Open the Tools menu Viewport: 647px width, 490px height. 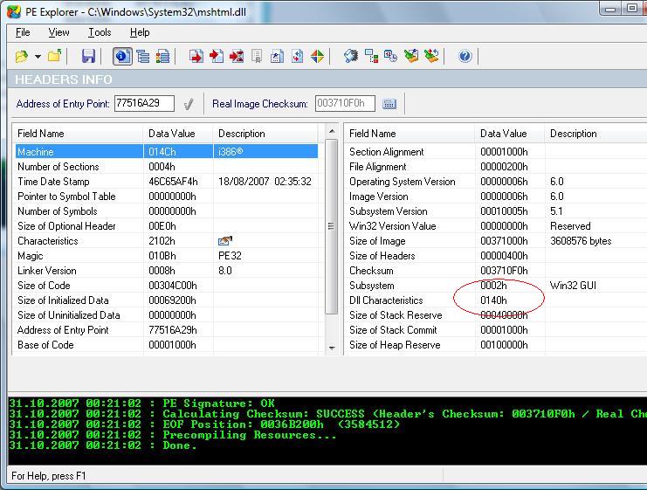[100, 32]
